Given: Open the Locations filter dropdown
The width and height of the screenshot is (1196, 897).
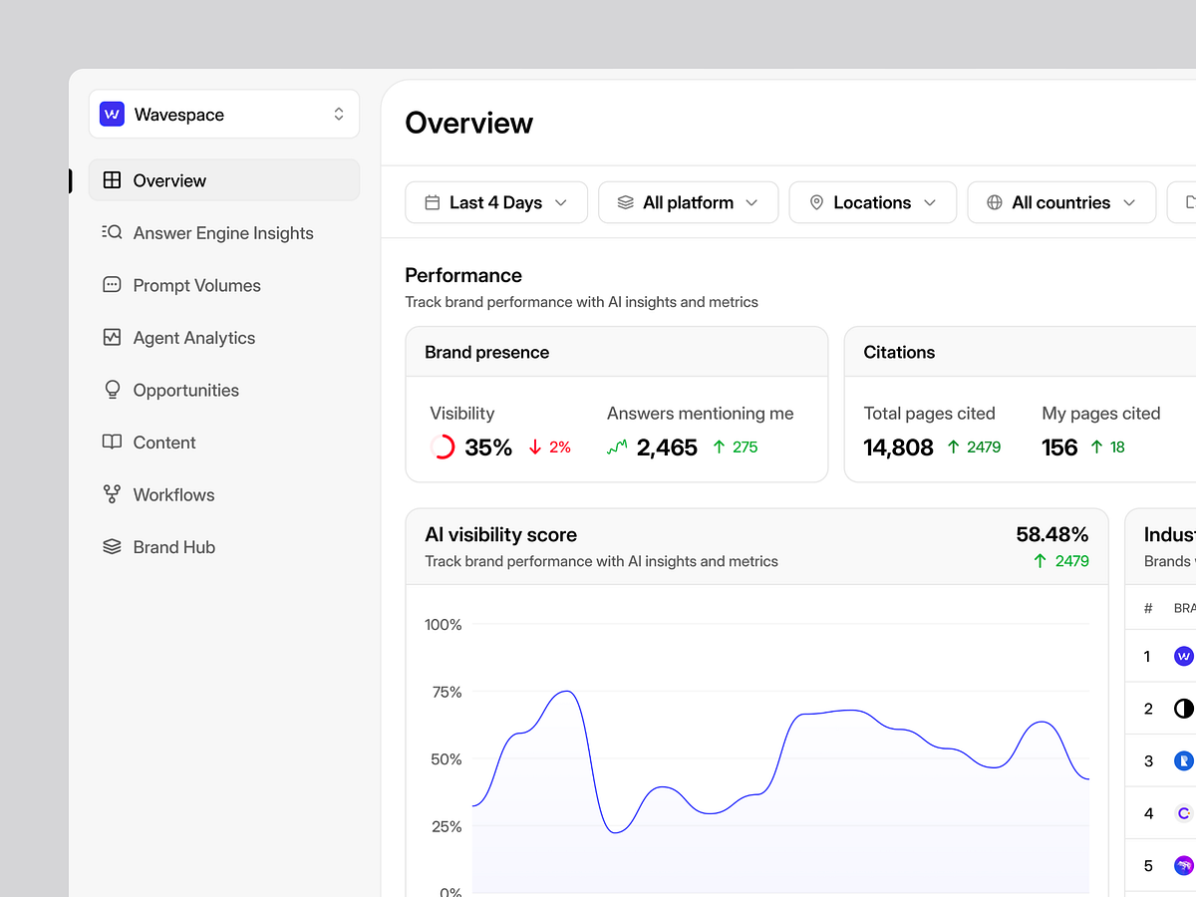Looking at the screenshot, I should click(x=872, y=202).
